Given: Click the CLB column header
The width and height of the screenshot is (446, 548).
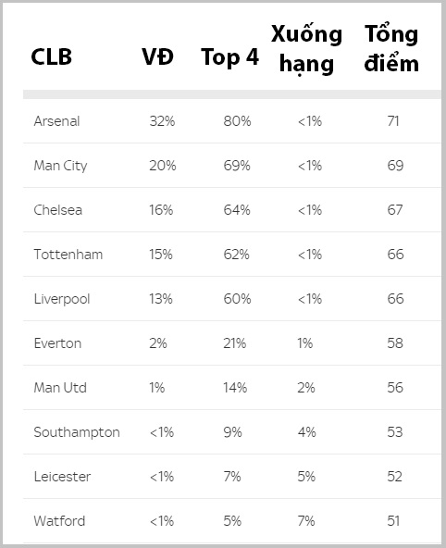Looking at the screenshot, I should [51, 57].
